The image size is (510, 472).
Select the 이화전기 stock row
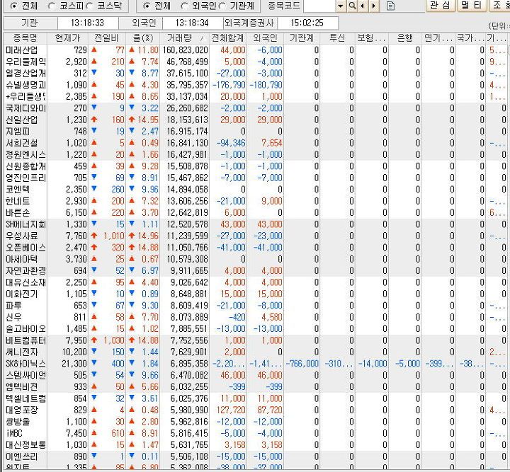(x=255, y=294)
